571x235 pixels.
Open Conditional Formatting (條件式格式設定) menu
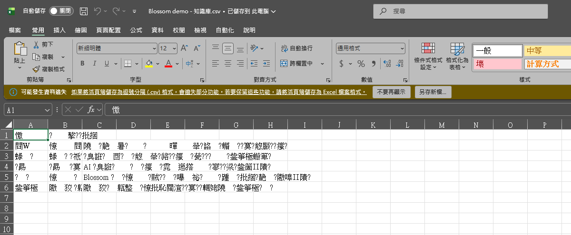click(428, 56)
